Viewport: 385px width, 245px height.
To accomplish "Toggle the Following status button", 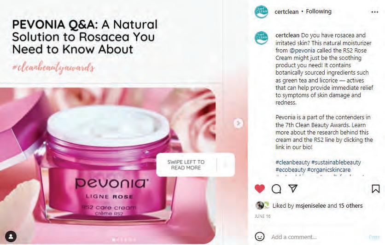I will point(319,12).
